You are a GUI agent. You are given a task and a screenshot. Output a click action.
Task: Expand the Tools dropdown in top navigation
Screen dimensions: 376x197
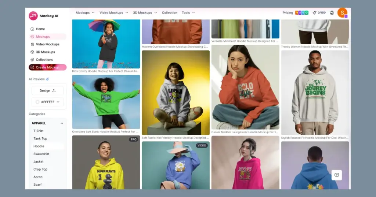(x=188, y=13)
